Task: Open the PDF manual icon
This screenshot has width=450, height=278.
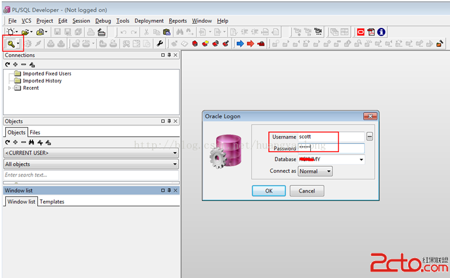Action: [x=371, y=32]
